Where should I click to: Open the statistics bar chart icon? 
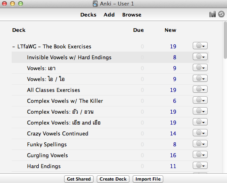[x=212, y=14]
